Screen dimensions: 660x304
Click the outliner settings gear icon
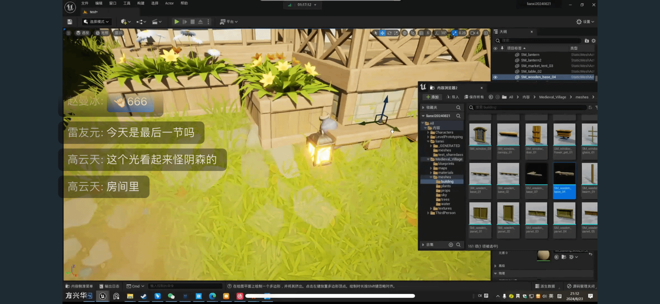pyautogui.click(x=594, y=41)
